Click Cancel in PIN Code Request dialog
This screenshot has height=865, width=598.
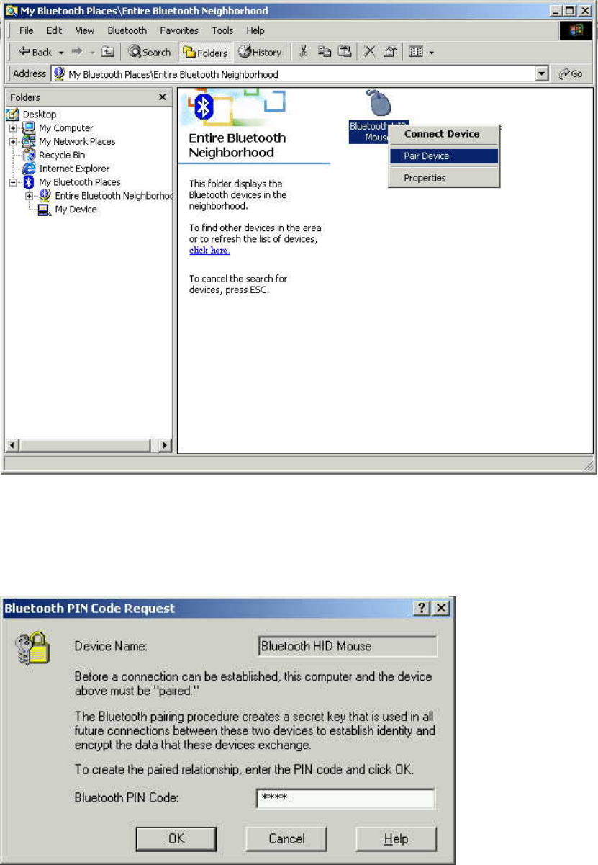286,838
